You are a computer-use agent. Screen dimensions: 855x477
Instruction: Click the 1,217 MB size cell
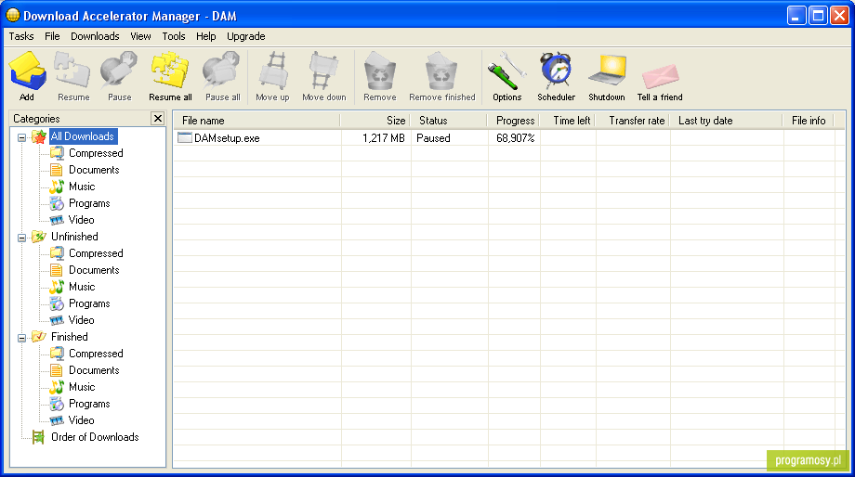point(383,138)
